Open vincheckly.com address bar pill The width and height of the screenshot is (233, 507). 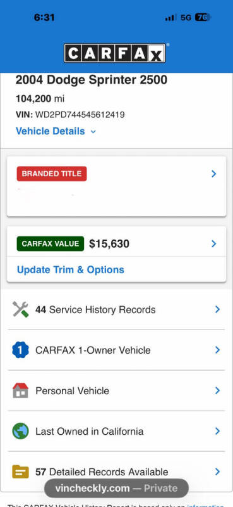pos(116,488)
